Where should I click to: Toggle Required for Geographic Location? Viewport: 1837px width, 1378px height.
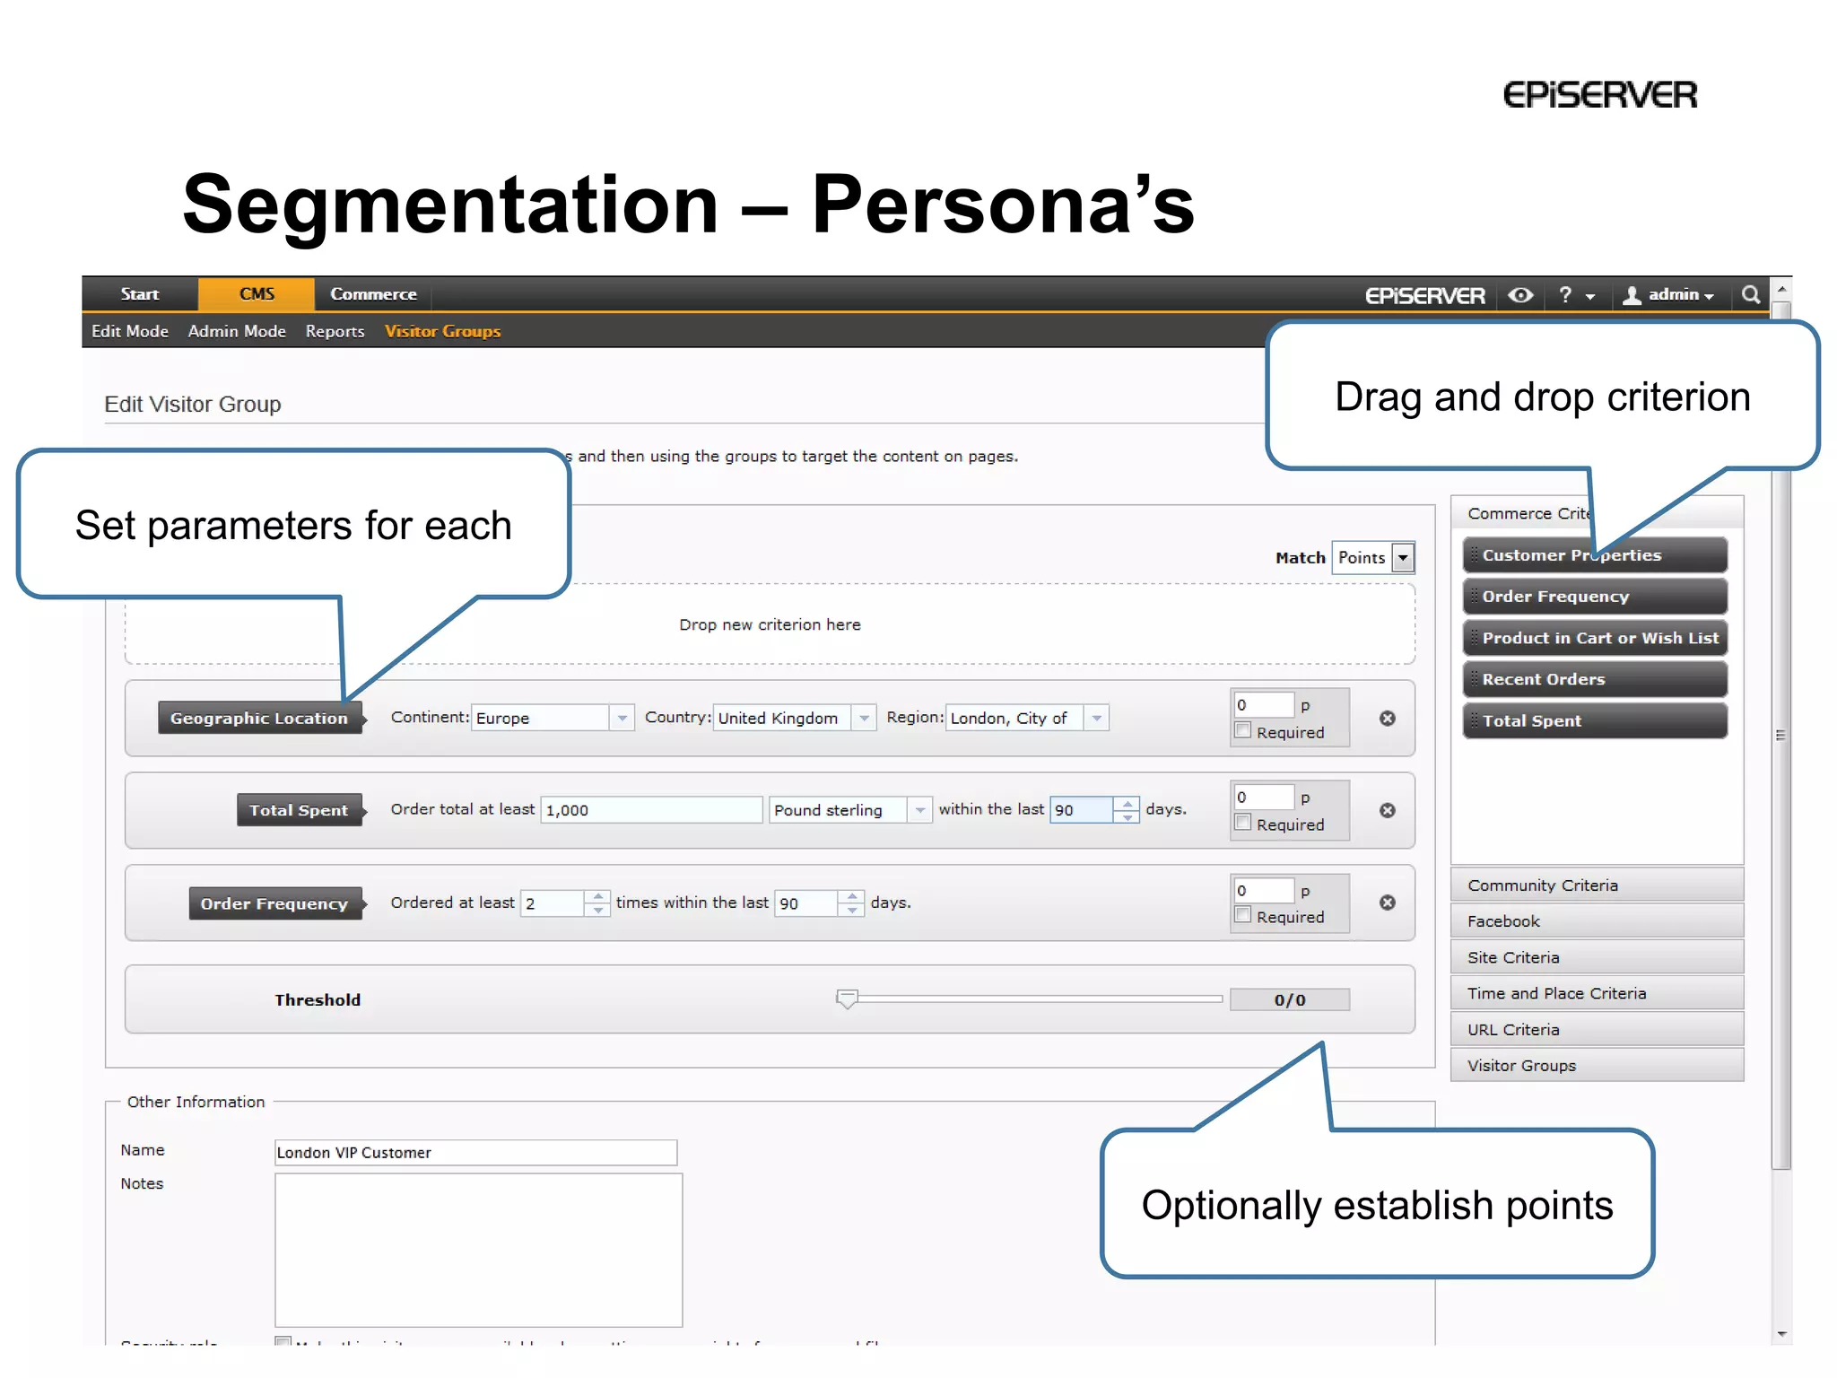(1243, 731)
